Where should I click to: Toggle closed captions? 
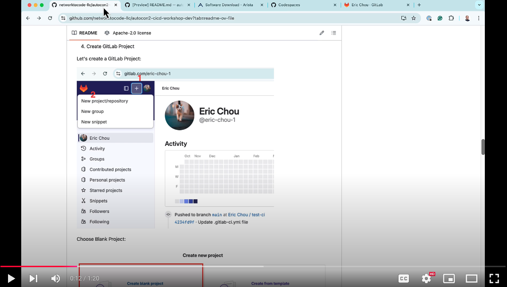[x=404, y=278]
